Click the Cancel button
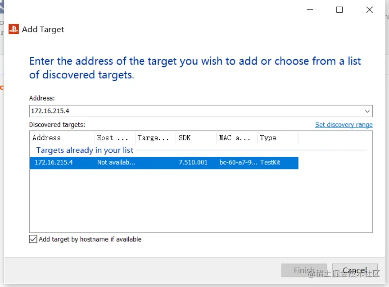The width and height of the screenshot is (389, 287). (355, 270)
